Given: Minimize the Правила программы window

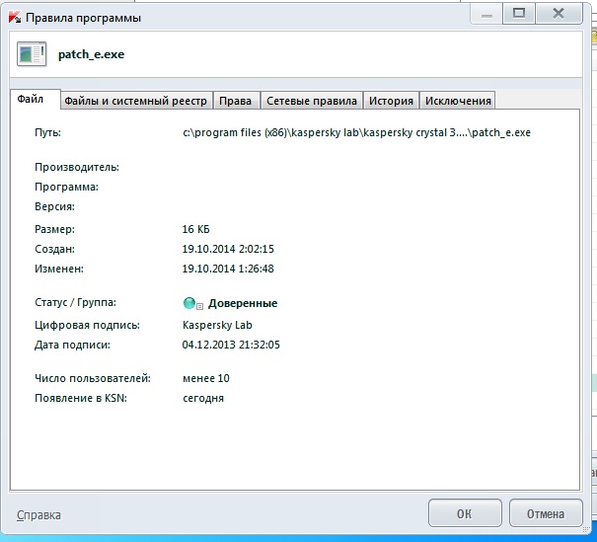Looking at the screenshot, I should tap(485, 13).
